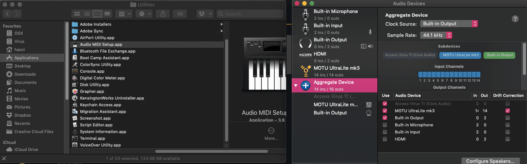This screenshot has height=164, width=527.
Task: Switch Finder to list view
Action: pyautogui.click(x=87, y=14)
